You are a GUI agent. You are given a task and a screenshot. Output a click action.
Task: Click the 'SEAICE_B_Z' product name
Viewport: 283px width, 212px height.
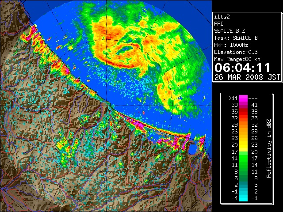[x=229, y=31]
